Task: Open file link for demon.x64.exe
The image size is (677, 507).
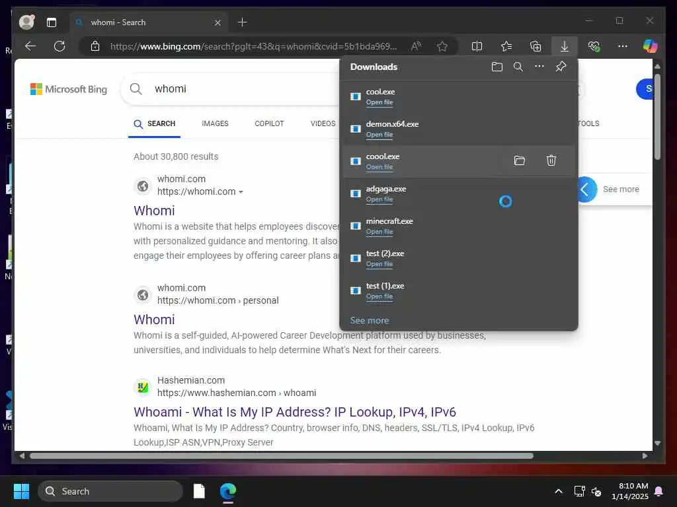Action: [x=379, y=135]
